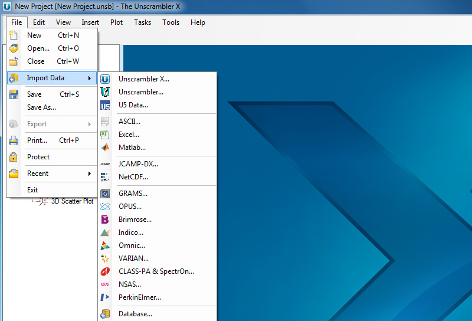Open the Tools menu
472x321 pixels.
tap(171, 22)
